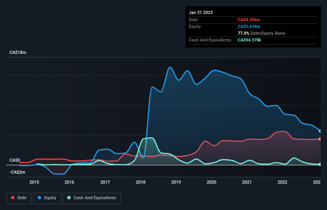Click the -CA$2m y-axis label
Viewport: 327px width, 210px height.
(x=17, y=172)
